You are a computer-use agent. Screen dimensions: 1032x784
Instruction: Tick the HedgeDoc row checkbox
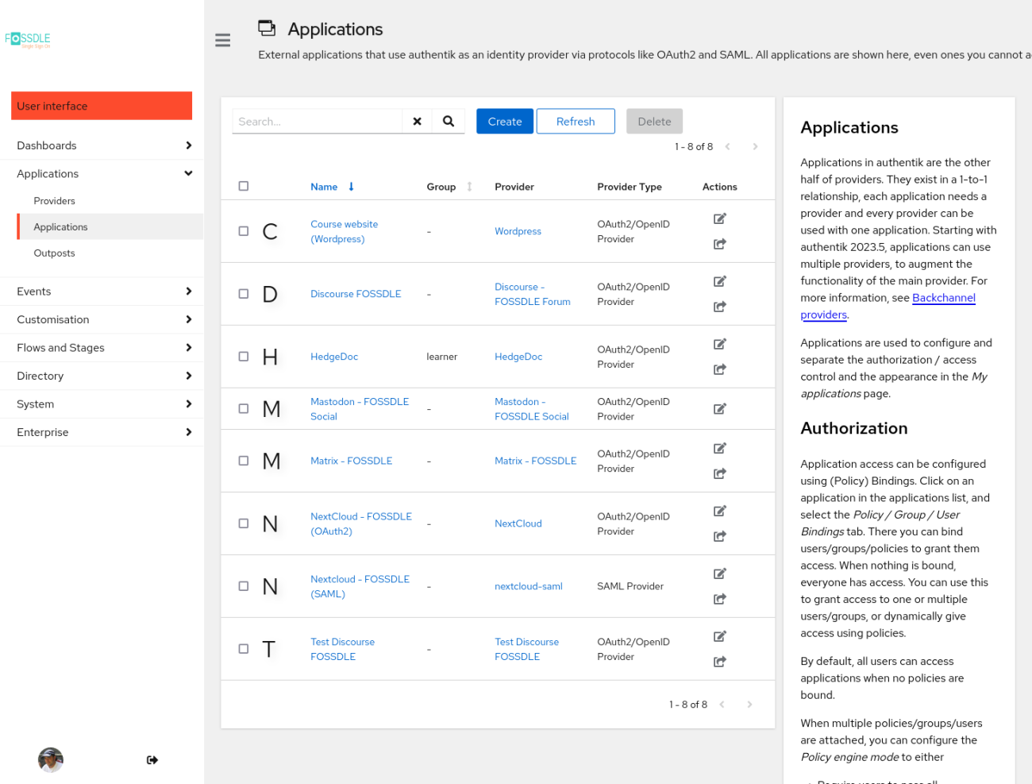pos(244,357)
